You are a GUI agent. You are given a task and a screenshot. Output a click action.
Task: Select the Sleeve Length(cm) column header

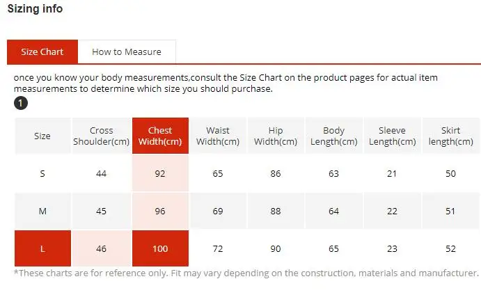(x=392, y=136)
